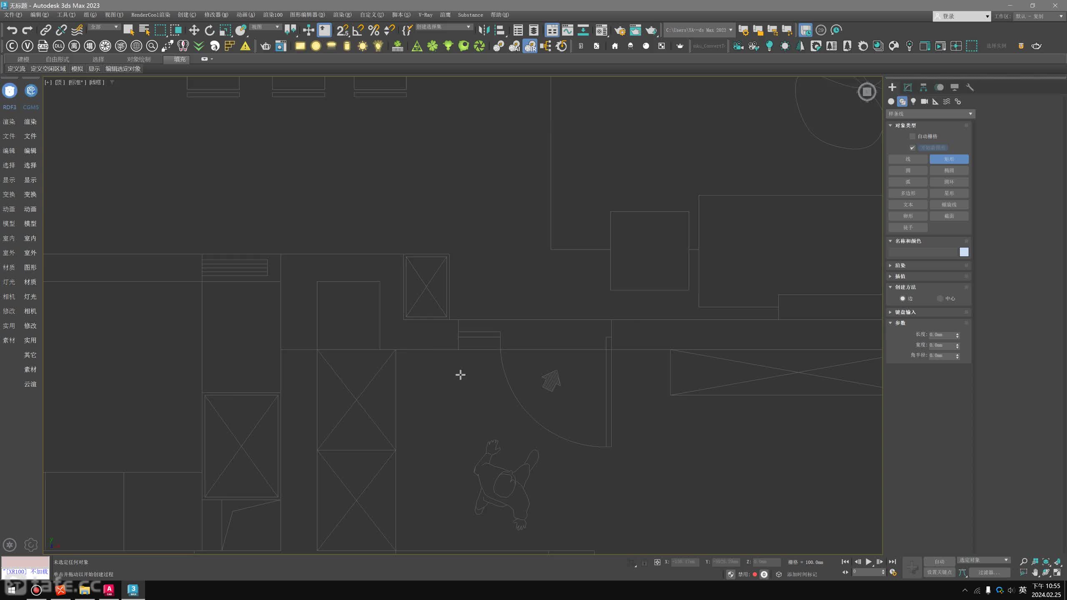Switch to Cameras category icon

[924, 101]
